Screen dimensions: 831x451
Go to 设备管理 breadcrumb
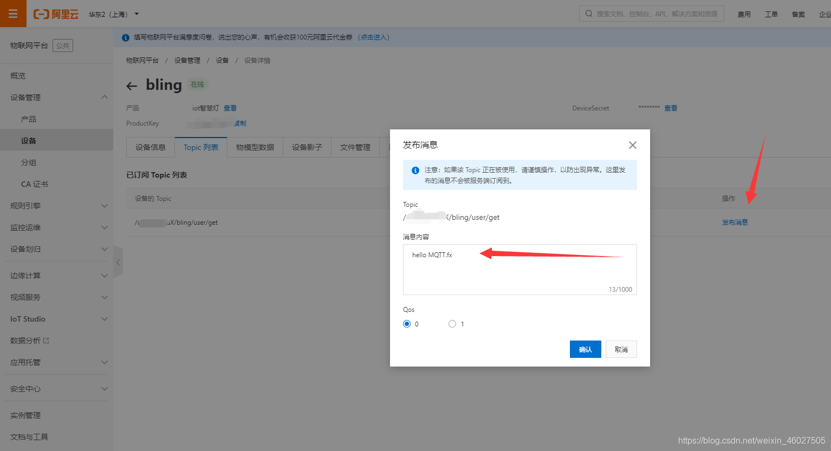point(187,61)
